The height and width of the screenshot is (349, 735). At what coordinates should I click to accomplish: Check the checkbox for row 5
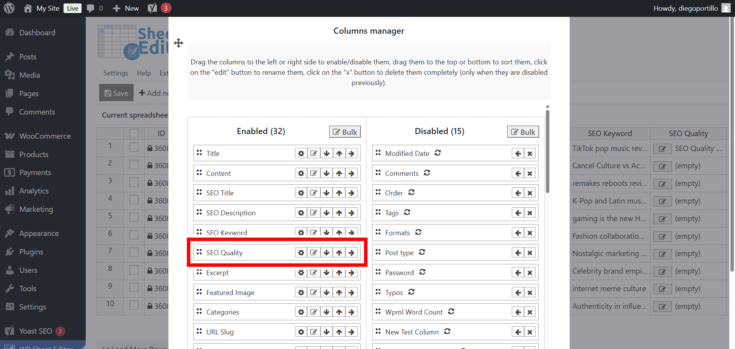[134, 218]
